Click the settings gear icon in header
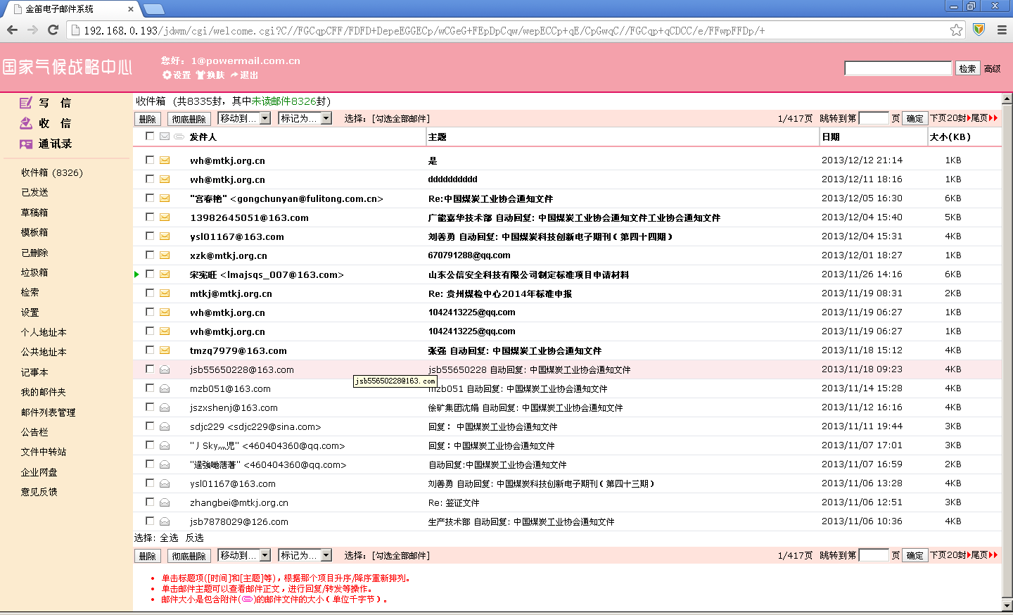The image size is (1013, 615). 167,75
